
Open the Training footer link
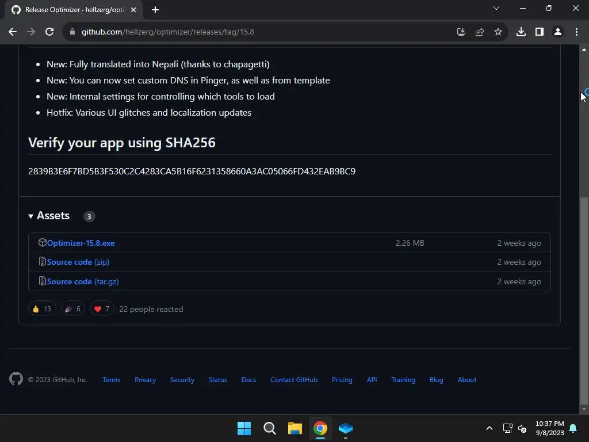pyautogui.click(x=403, y=380)
